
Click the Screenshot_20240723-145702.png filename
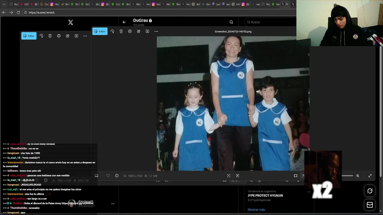[x=233, y=31]
